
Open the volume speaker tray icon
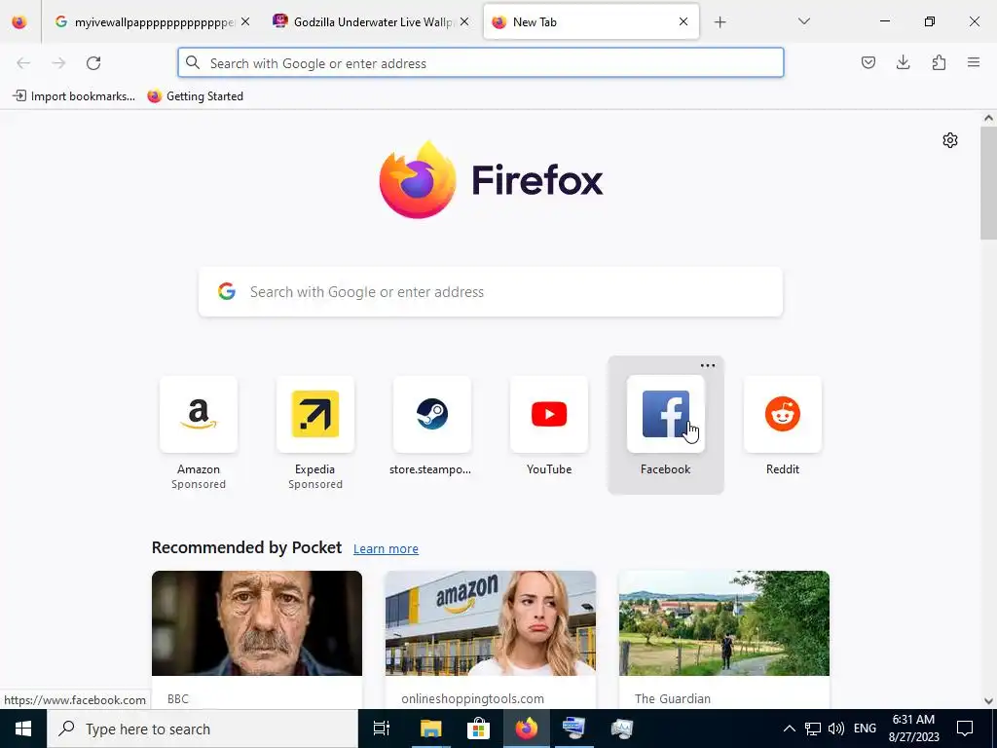[x=836, y=729]
